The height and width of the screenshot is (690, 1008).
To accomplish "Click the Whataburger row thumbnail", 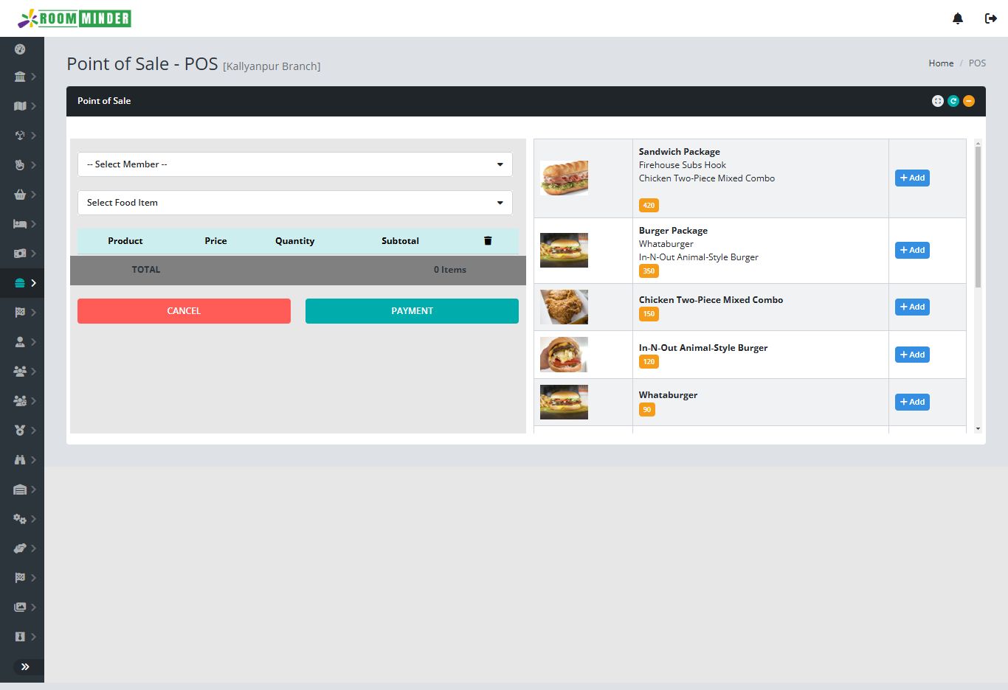I will pyautogui.click(x=564, y=402).
